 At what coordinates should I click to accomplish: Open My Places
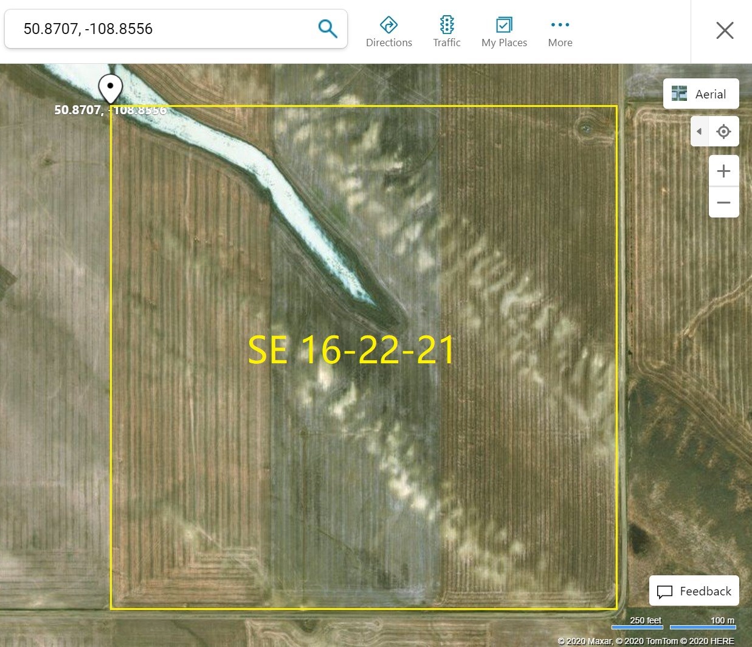pos(504,32)
